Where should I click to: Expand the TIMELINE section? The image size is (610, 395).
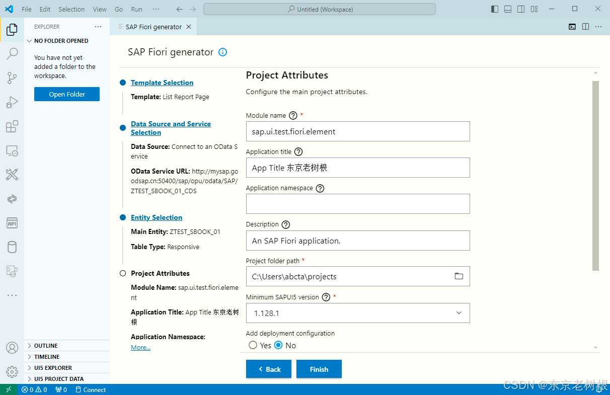coord(67,357)
